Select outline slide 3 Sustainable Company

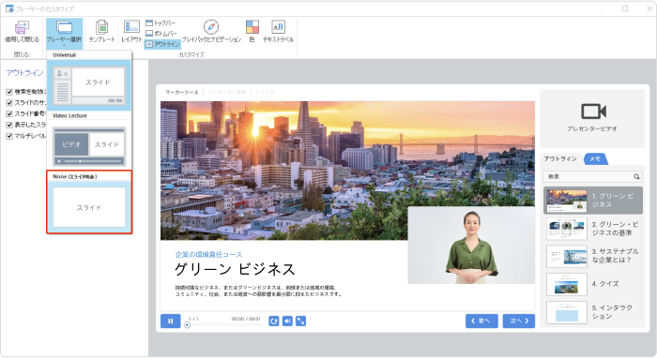pyautogui.click(x=593, y=256)
